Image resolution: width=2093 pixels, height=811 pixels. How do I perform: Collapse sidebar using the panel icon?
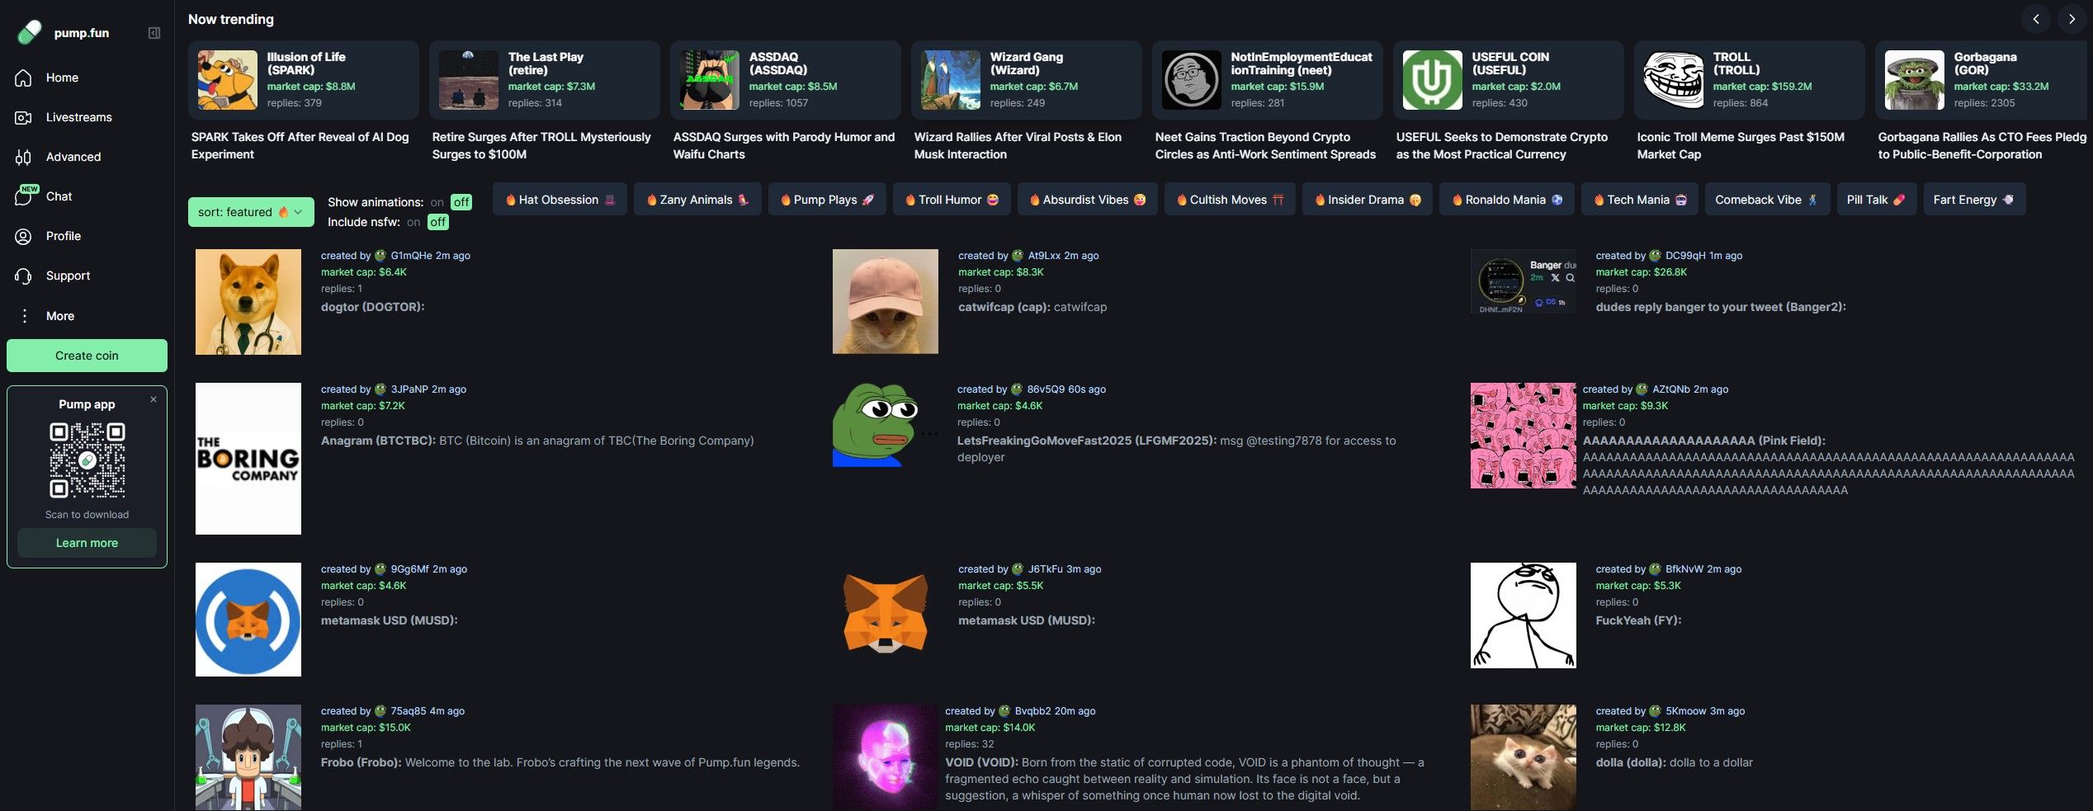(x=154, y=33)
